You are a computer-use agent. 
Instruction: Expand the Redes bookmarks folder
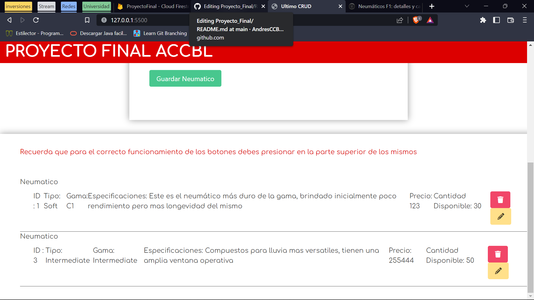point(68,6)
